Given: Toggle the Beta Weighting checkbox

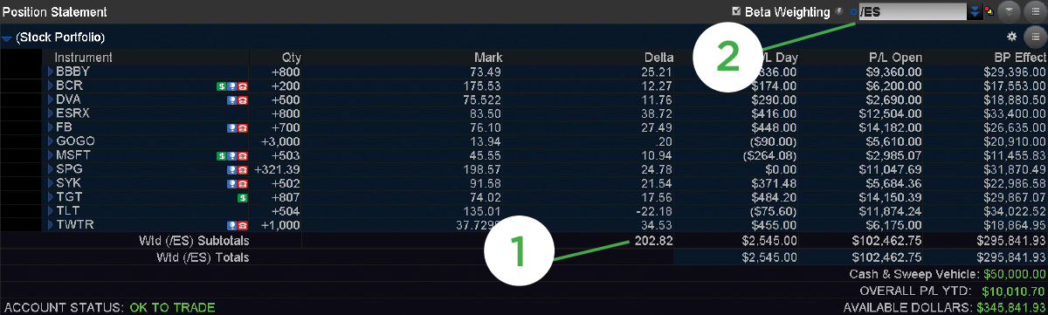Looking at the screenshot, I should [736, 11].
